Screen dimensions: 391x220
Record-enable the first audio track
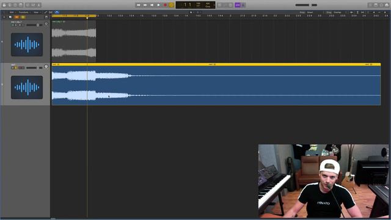(x=20, y=25)
